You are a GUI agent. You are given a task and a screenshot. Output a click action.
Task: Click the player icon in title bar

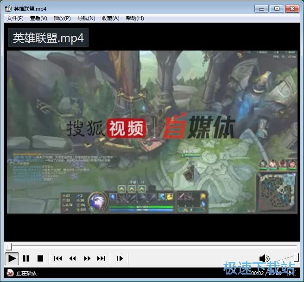(x=8, y=9)
